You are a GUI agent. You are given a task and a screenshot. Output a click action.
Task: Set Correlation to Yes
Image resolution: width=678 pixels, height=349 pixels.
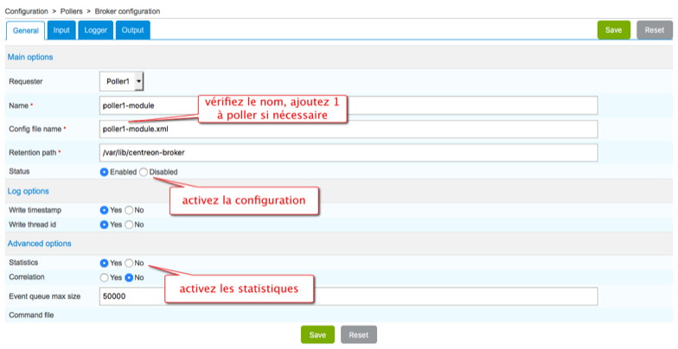point(105,277)
